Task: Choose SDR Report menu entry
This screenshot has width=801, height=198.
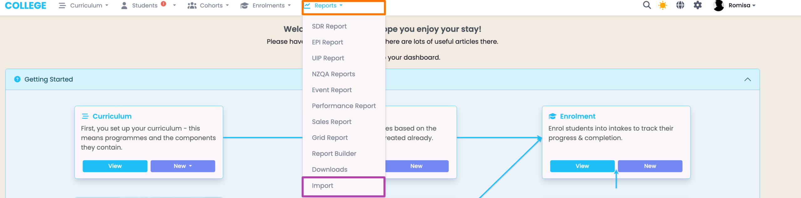Action: [329, 27]
